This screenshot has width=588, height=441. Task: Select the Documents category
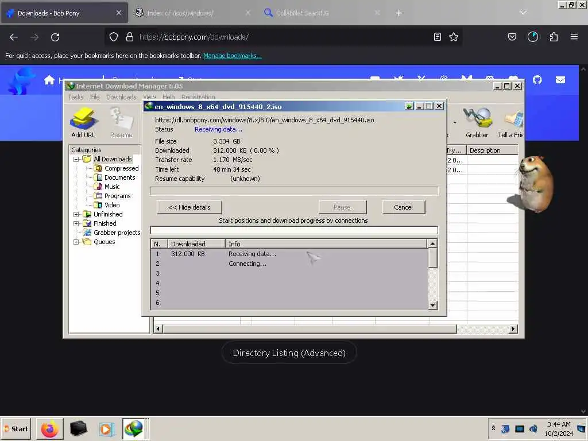(115, 177)
